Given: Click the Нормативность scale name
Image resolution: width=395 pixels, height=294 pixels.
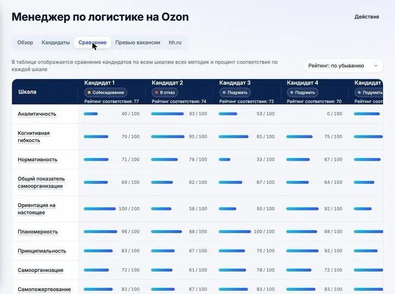Looking at the screenshot, I should pos(37,160).
